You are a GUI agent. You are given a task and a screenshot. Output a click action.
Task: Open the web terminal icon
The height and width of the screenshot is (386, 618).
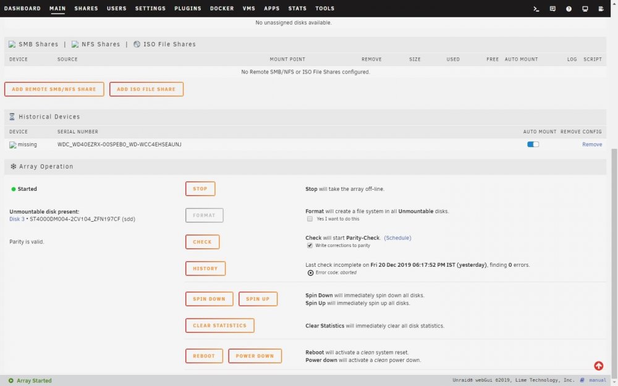coord(536,9)
